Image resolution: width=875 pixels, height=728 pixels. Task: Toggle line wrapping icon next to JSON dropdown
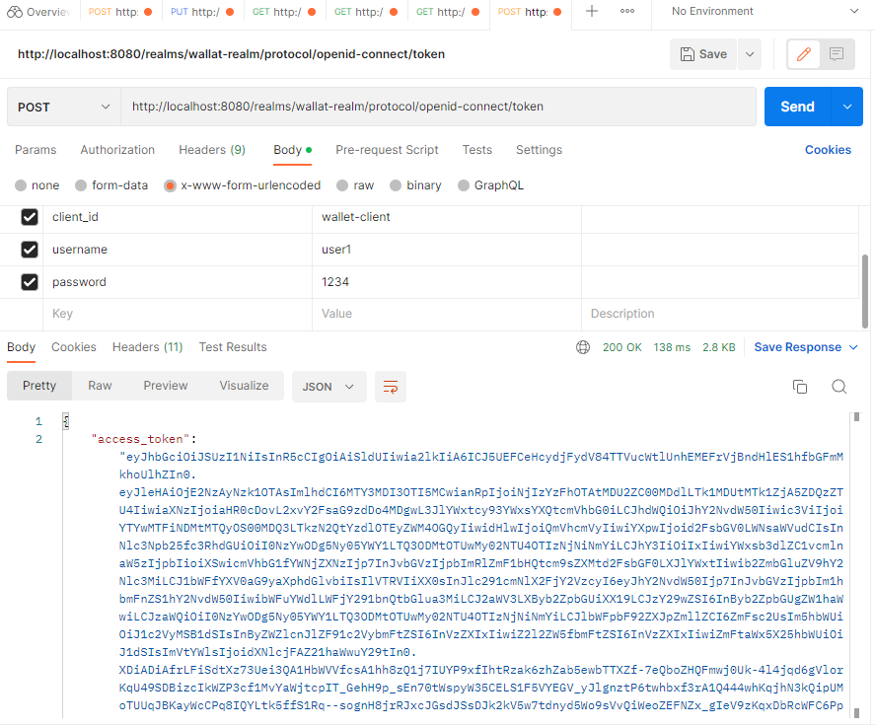(390, 387)
